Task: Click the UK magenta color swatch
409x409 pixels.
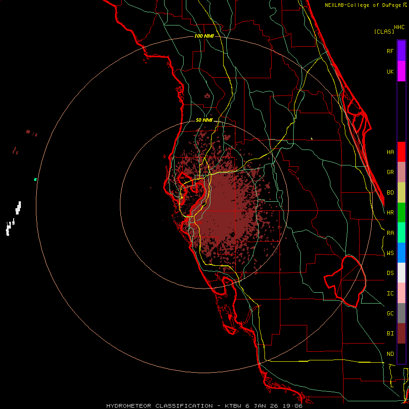Action: click(x=401, y=71)
